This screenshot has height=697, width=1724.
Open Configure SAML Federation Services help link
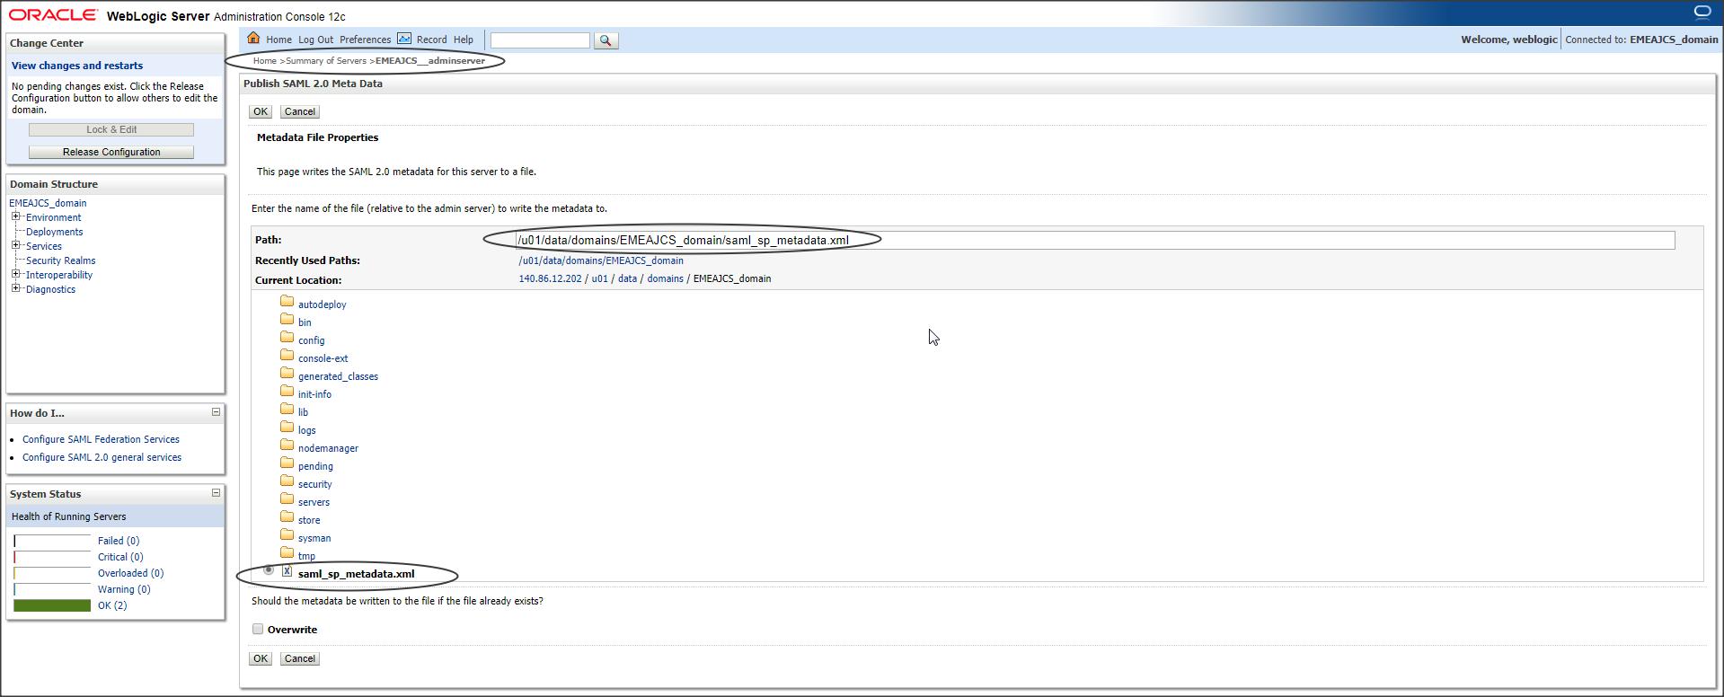pos(101,439)
